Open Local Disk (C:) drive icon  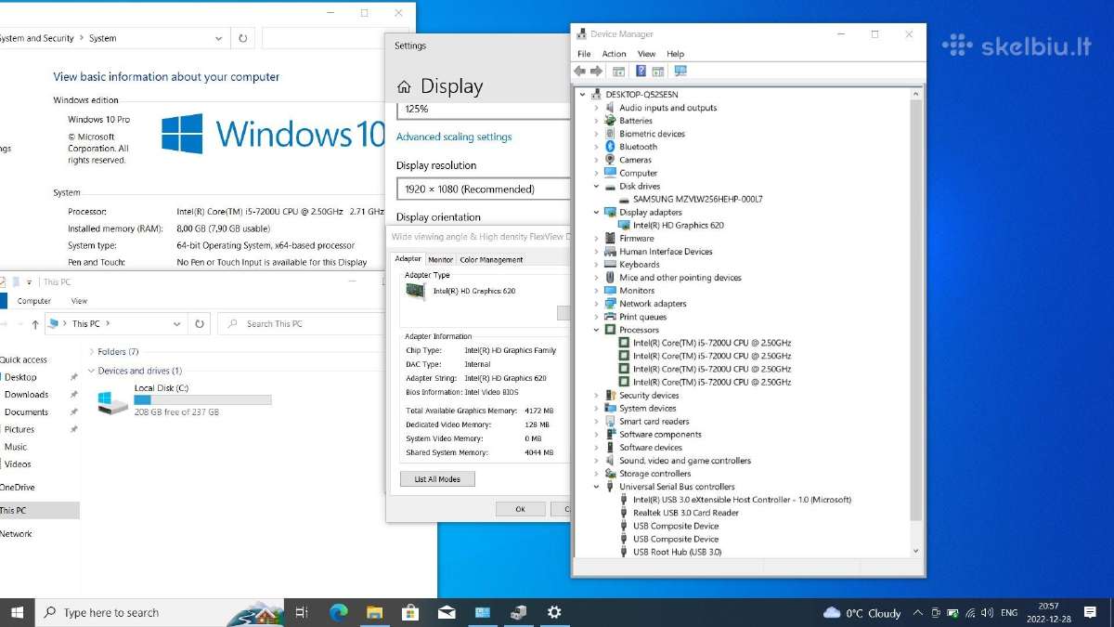pos(113,401)
